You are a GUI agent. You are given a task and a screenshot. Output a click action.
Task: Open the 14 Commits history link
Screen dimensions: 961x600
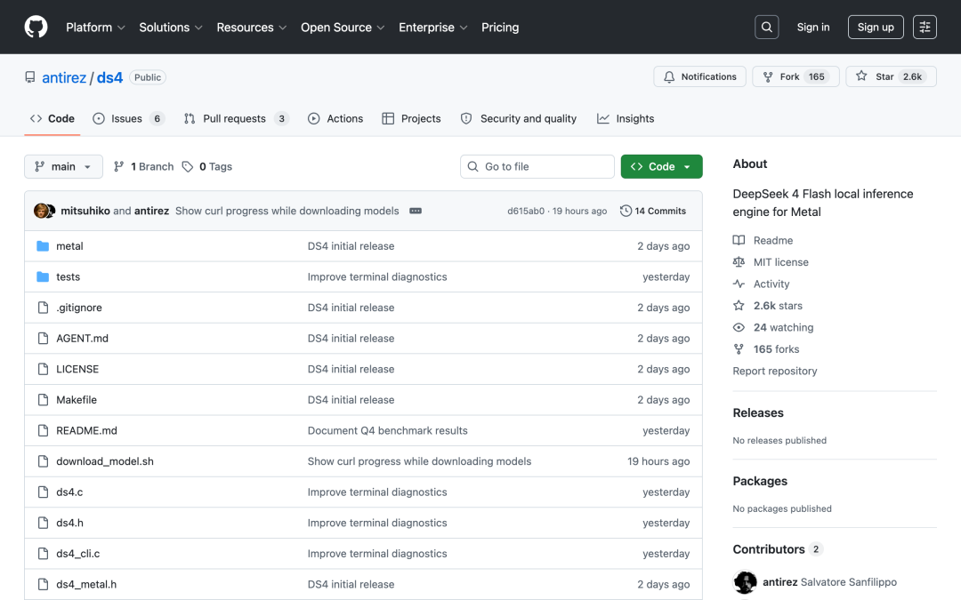(653, 211)
